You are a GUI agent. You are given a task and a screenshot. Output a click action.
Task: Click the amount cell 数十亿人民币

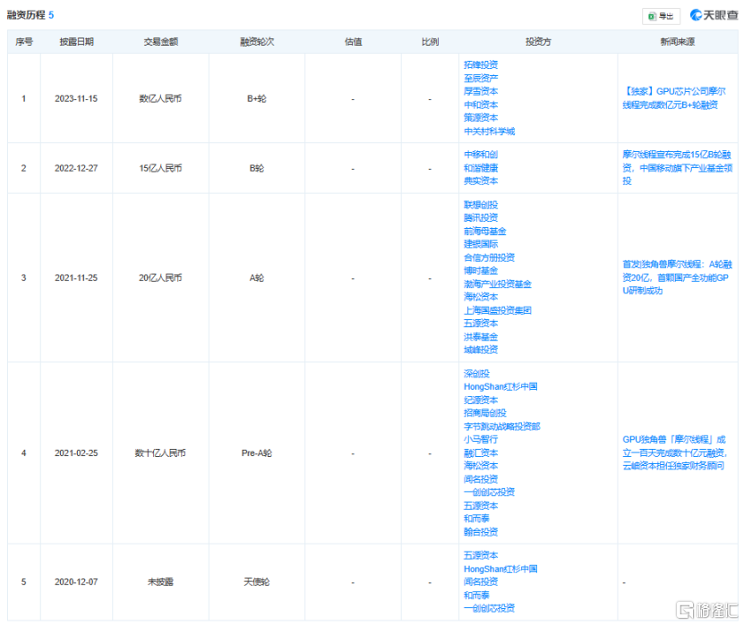160,453
